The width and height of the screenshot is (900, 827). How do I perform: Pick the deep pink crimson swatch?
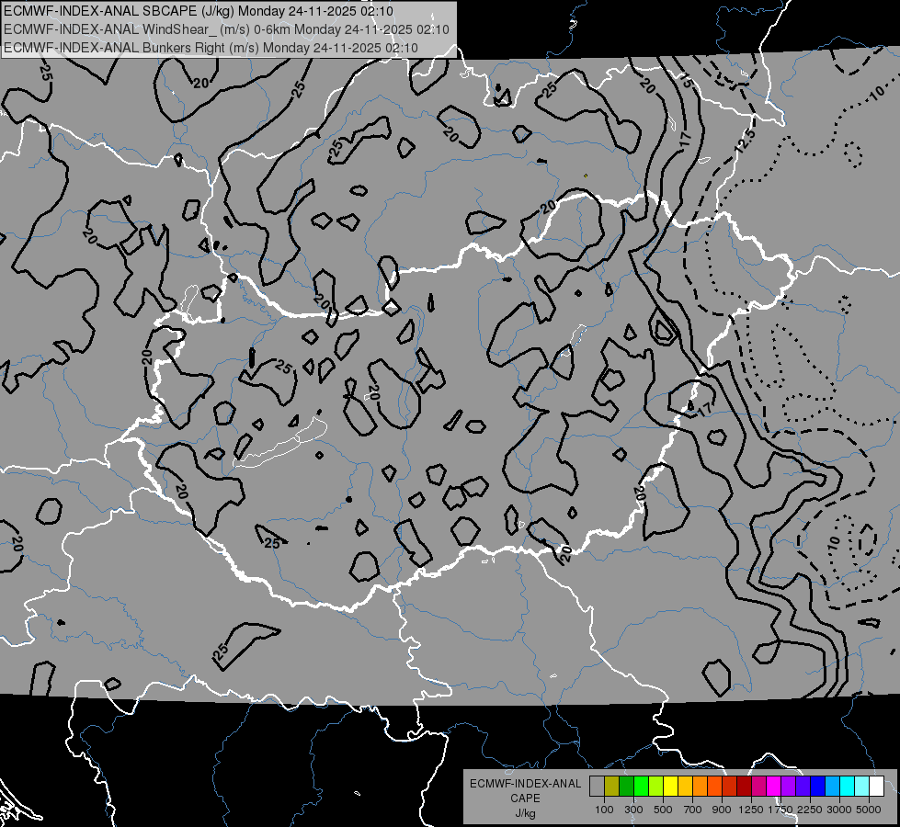coord(758,786)
